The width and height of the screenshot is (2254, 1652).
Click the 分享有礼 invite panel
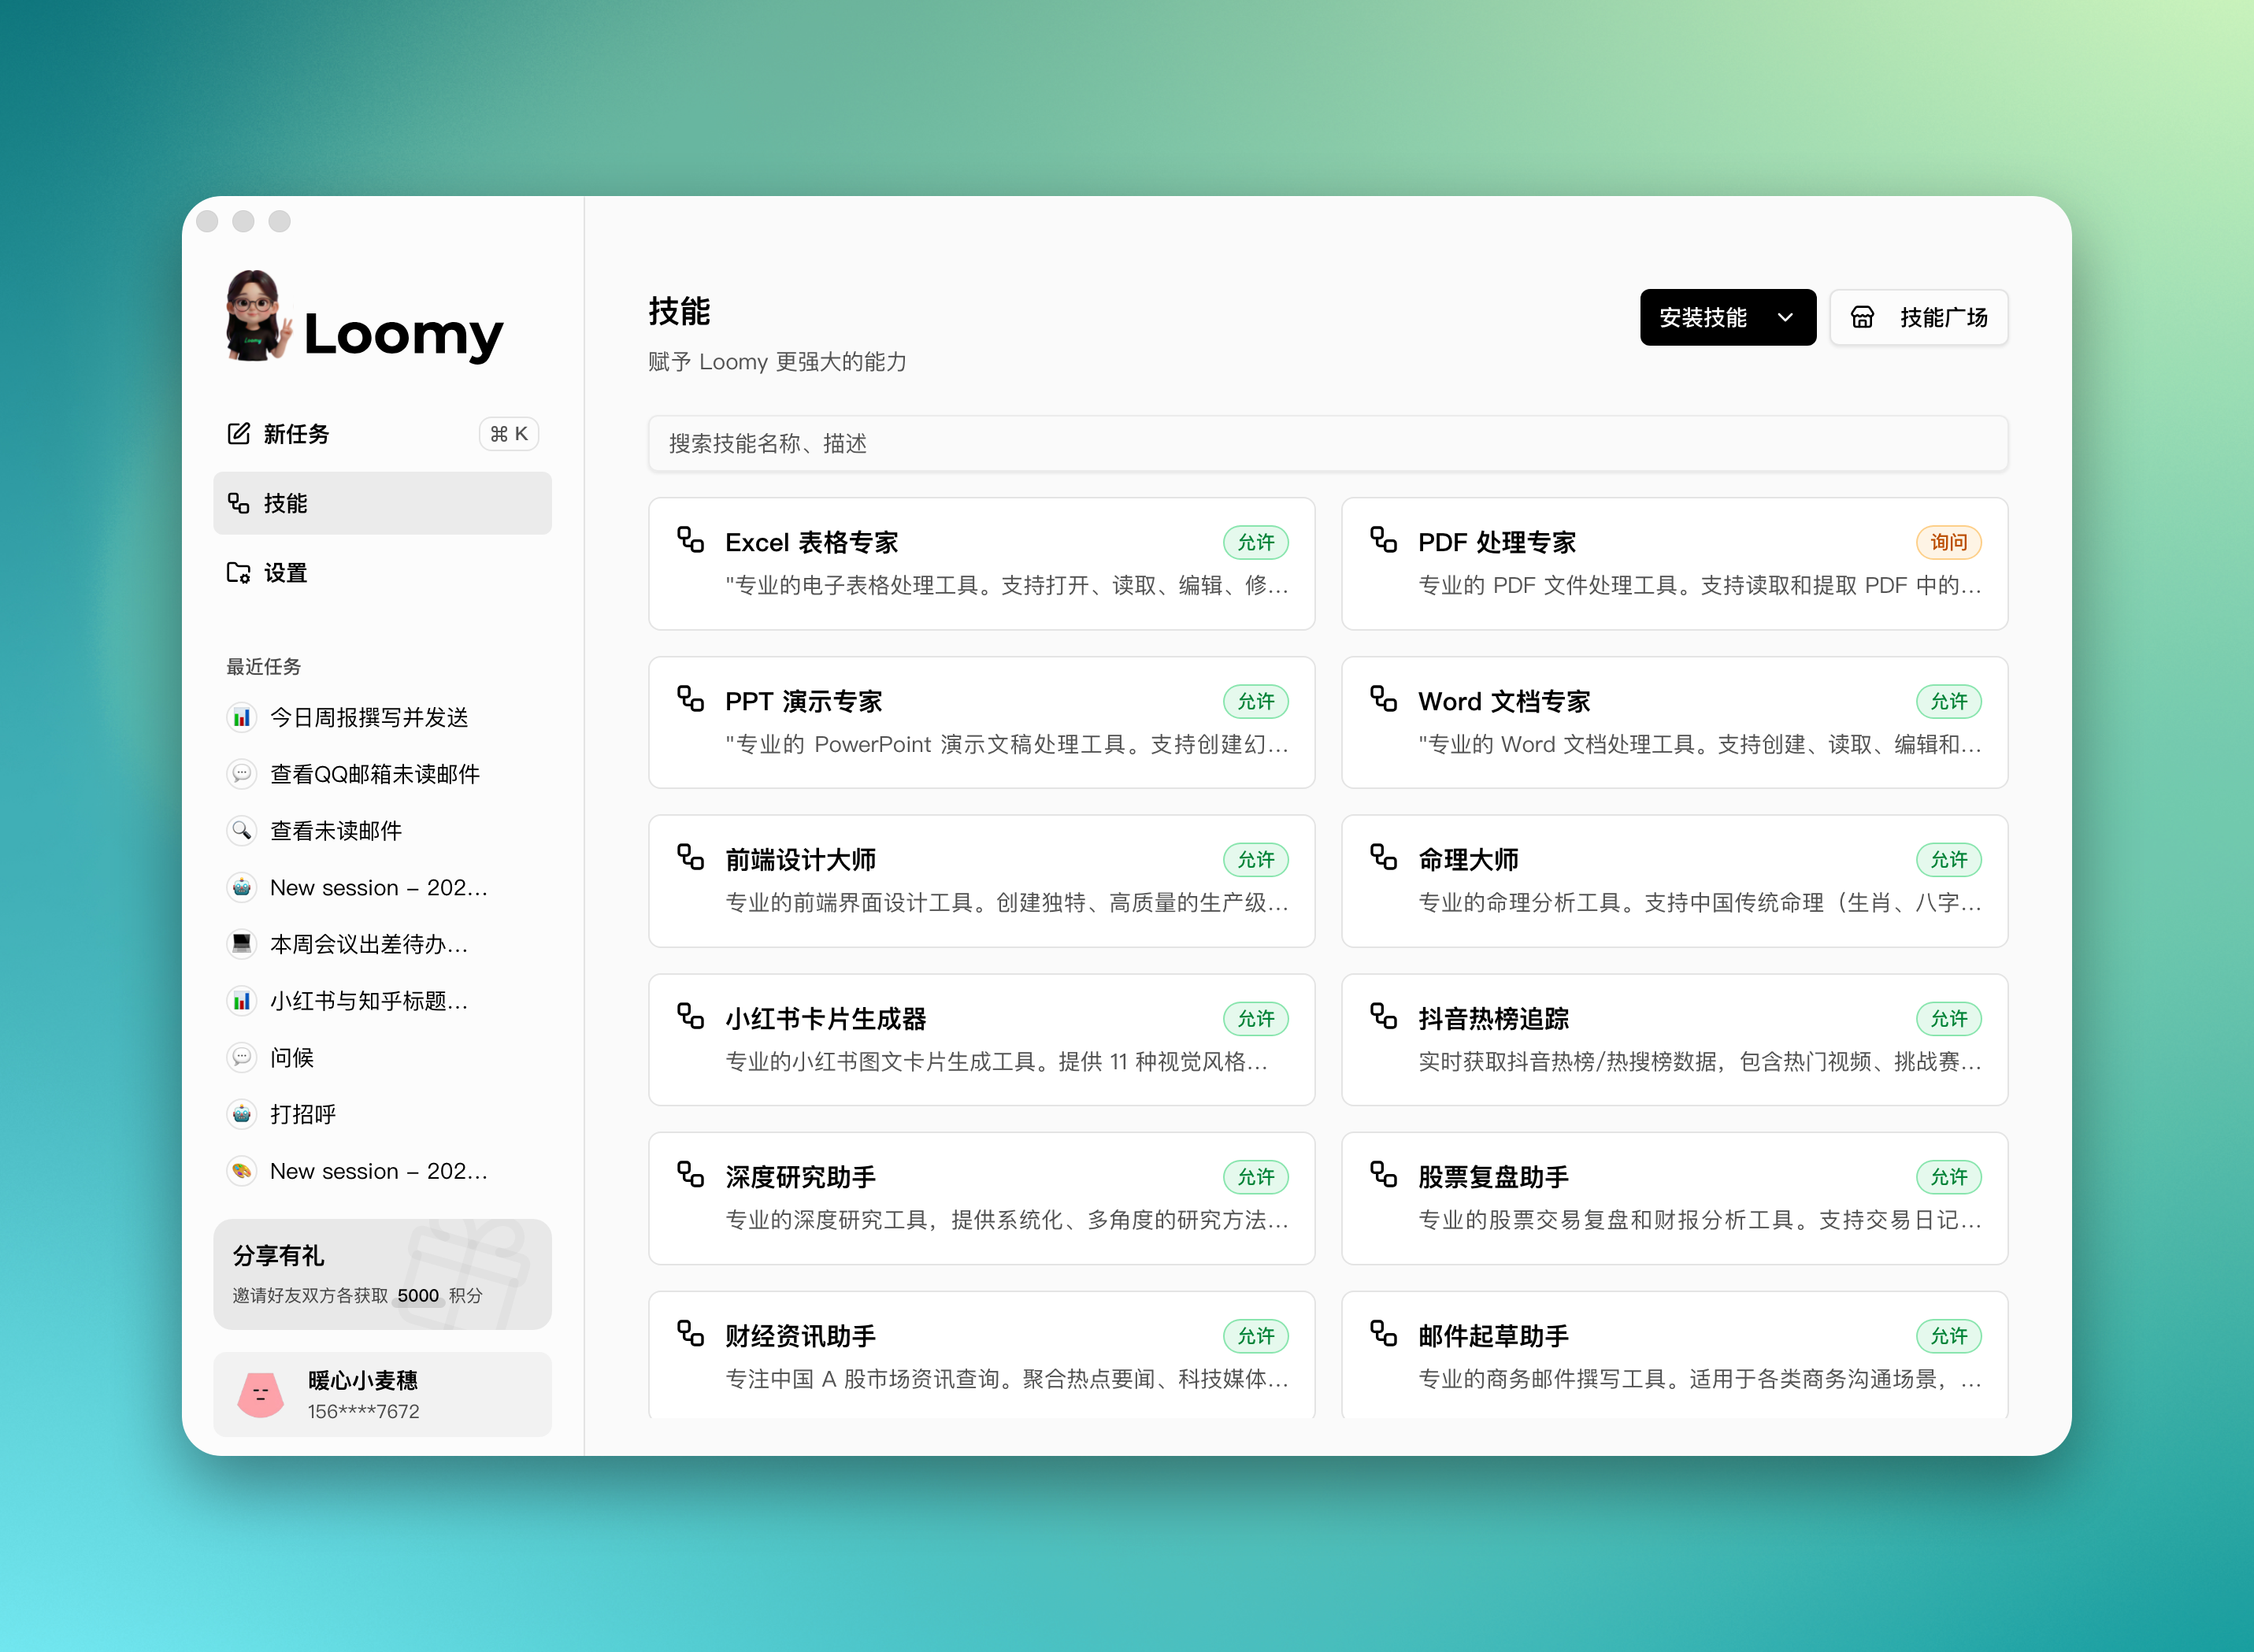pos(382,1274)
